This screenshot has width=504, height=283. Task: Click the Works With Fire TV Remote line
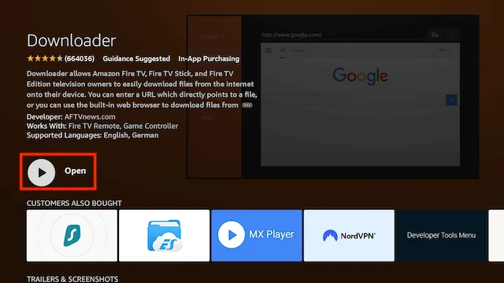(x=102, y=126)
